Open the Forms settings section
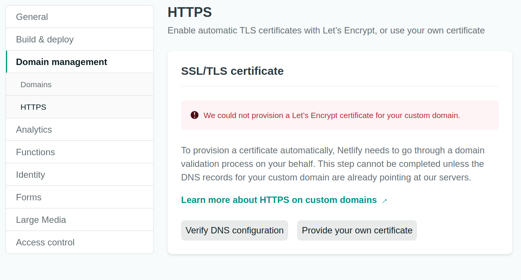The image size is (521, 280). pyautogui.click(x=80, y=197)
